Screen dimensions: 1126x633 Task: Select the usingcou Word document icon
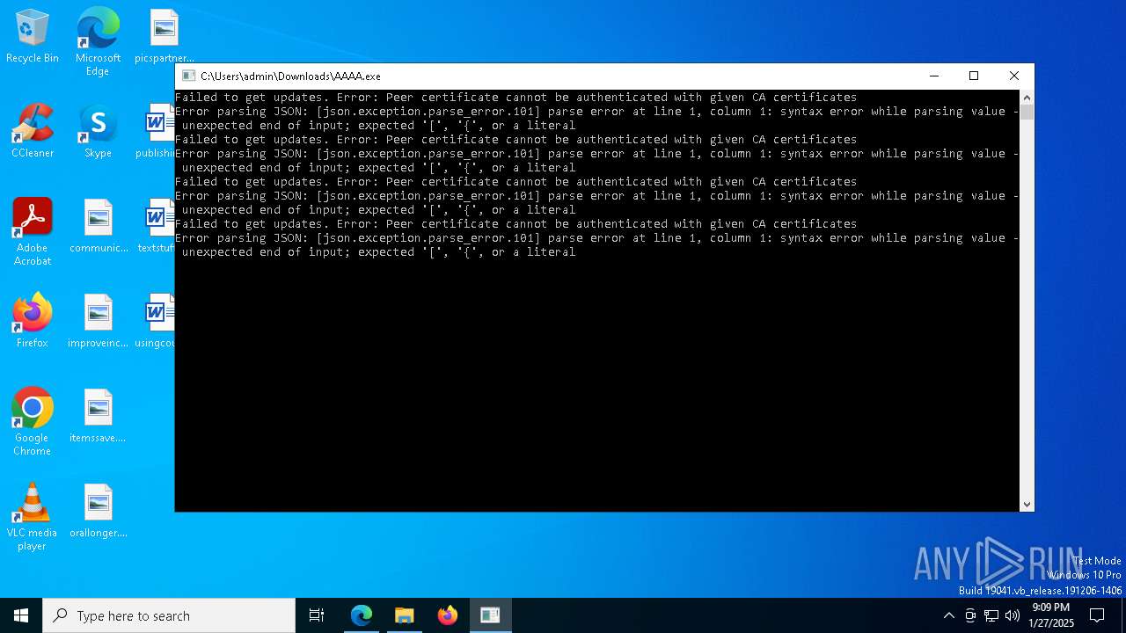[159, 321]
